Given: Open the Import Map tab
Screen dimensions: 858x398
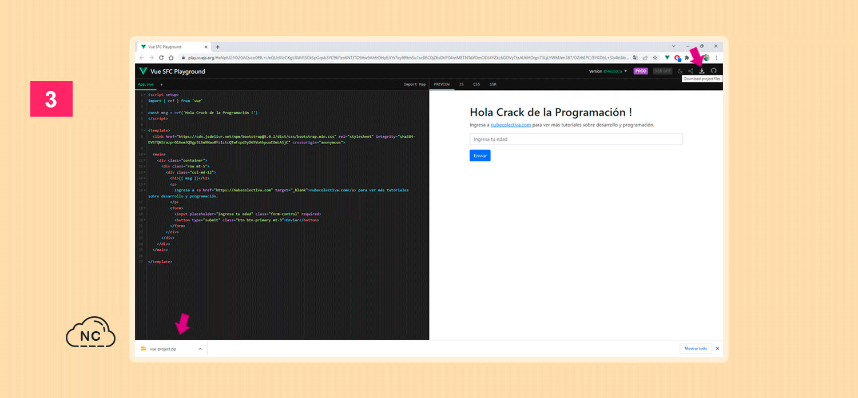Looking at the screenshot, I should [x=415, y=84].
